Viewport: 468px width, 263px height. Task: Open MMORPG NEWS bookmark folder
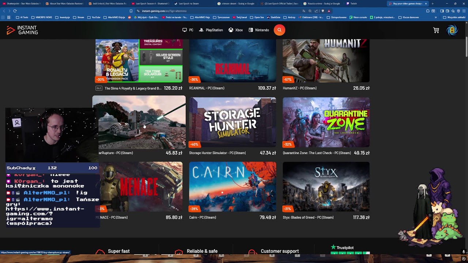pyautogui.click(x=42, y=17)
